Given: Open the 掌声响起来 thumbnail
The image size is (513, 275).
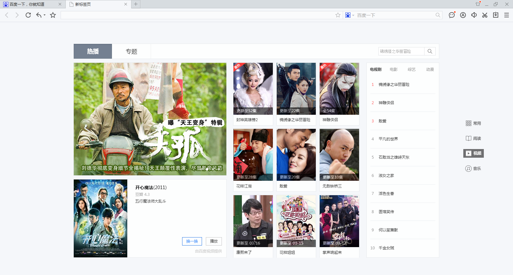Looking at the screenshot, I should 339,221.
